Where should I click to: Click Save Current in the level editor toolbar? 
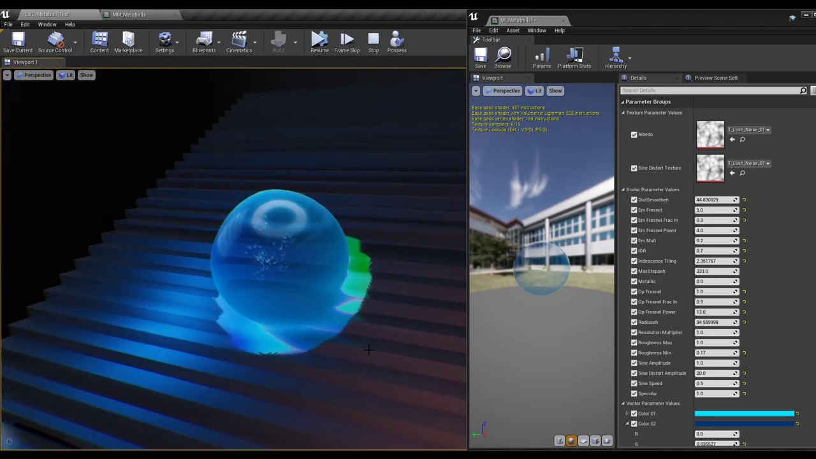(x=18, y=43)
